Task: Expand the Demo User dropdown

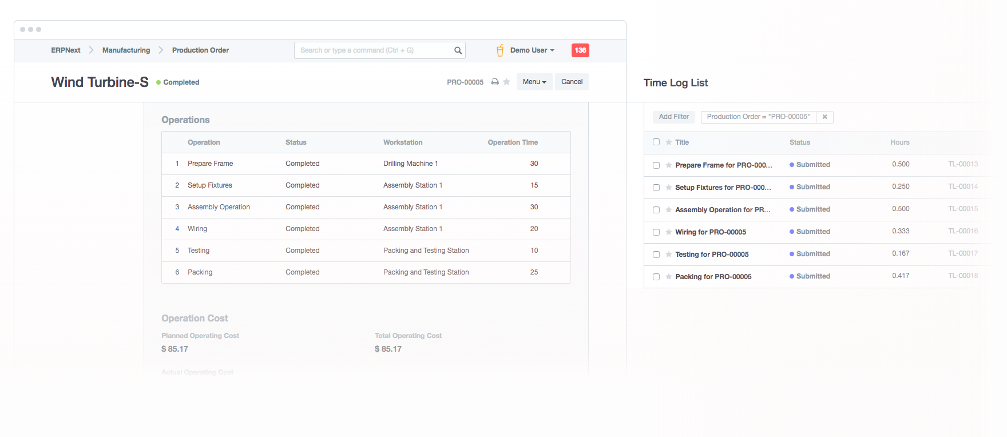Action: click(532, 50)
